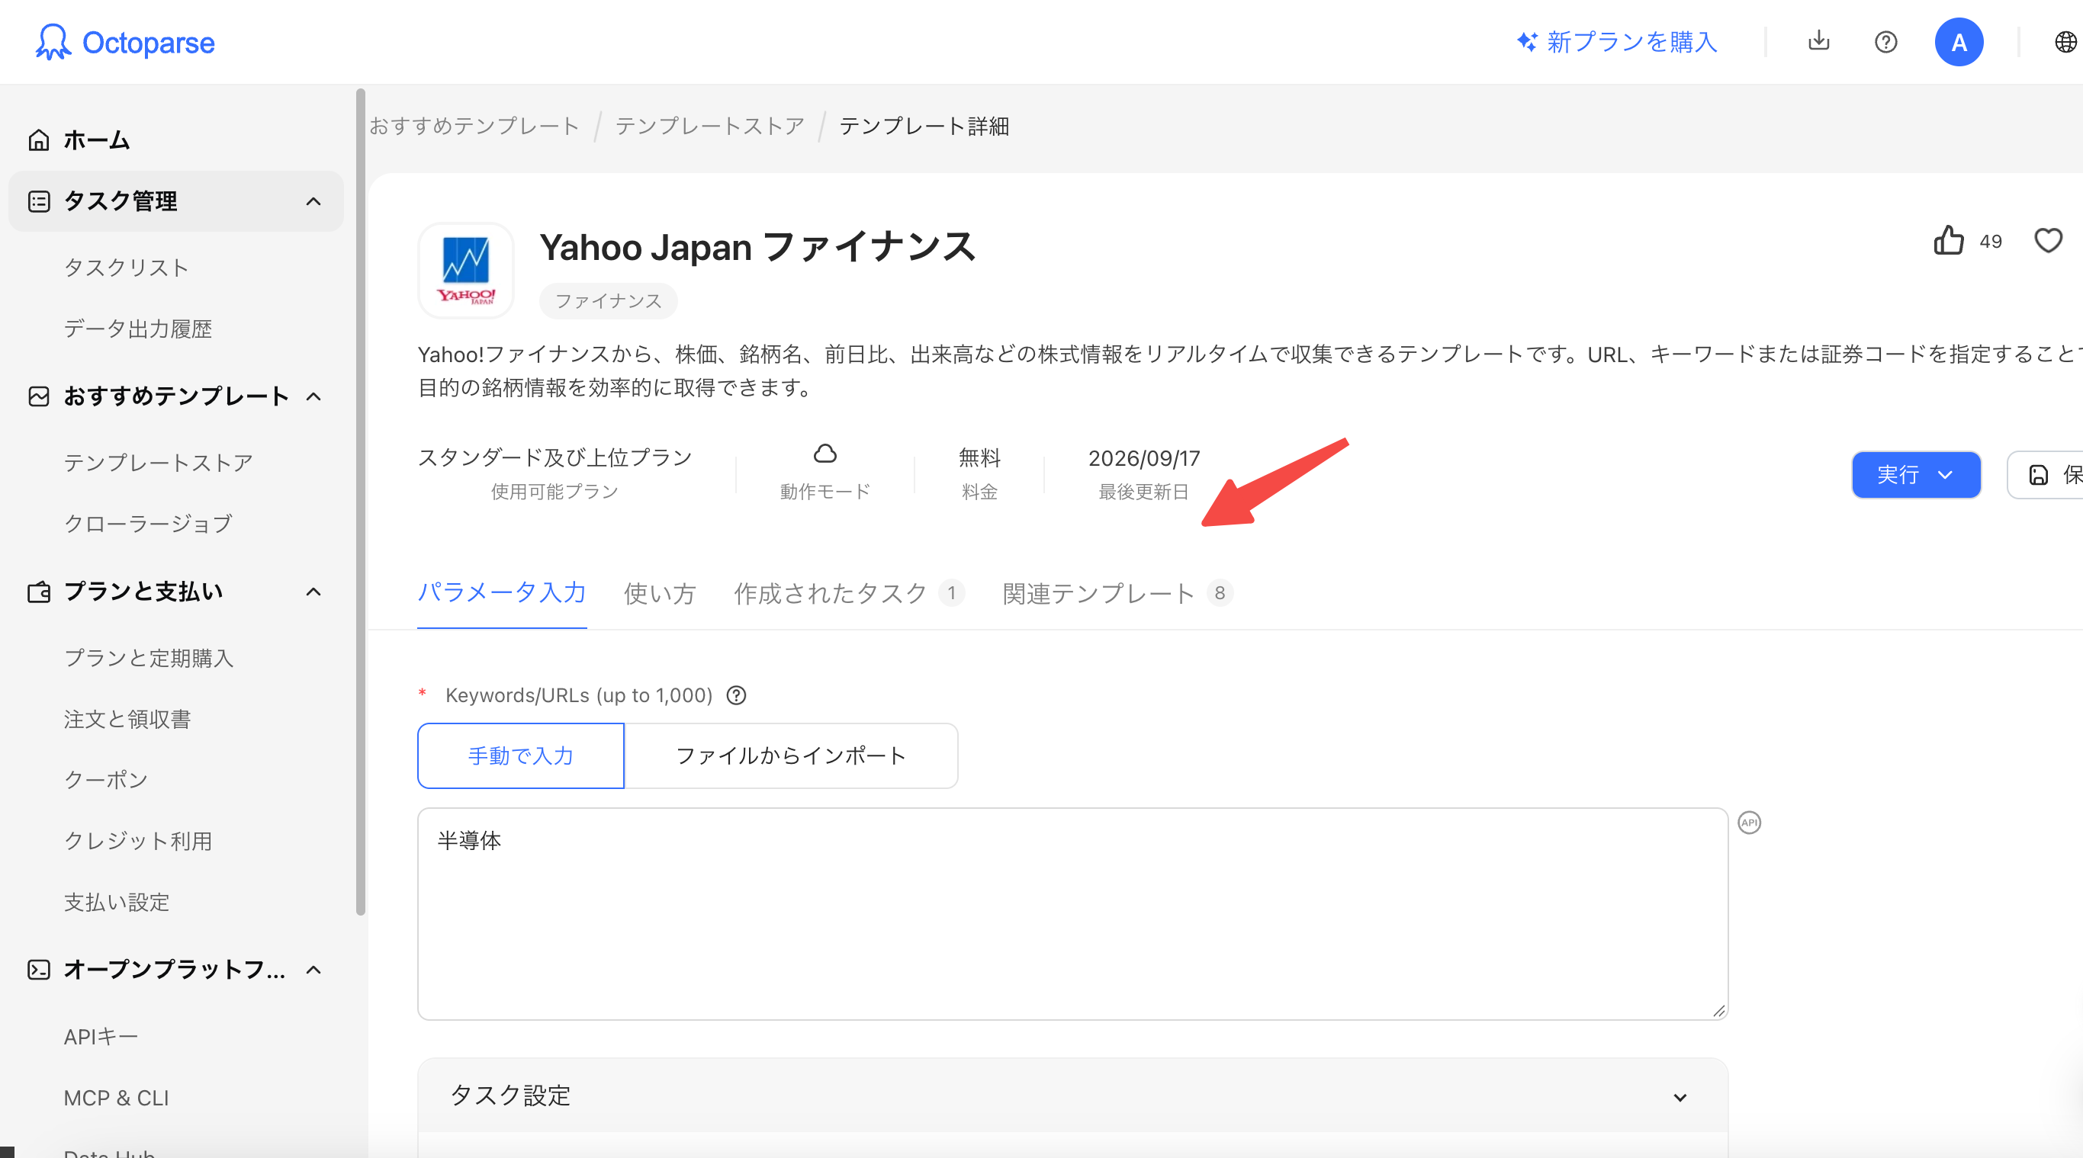This screenshot has width=2083, height=1158.
Task: Click the スタンダード及び上位プラン text
Action: 555,458
